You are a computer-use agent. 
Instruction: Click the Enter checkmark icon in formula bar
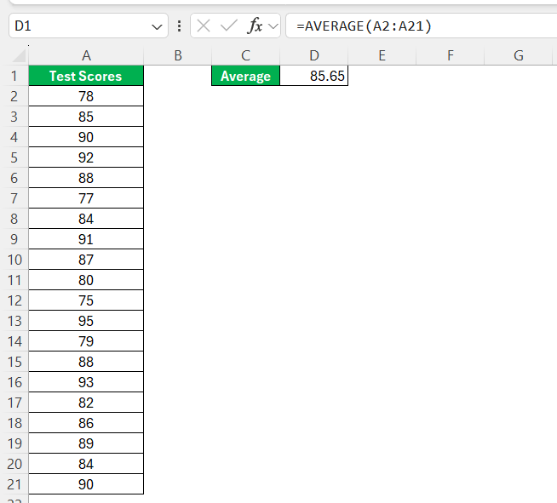(x=229, y=26)
